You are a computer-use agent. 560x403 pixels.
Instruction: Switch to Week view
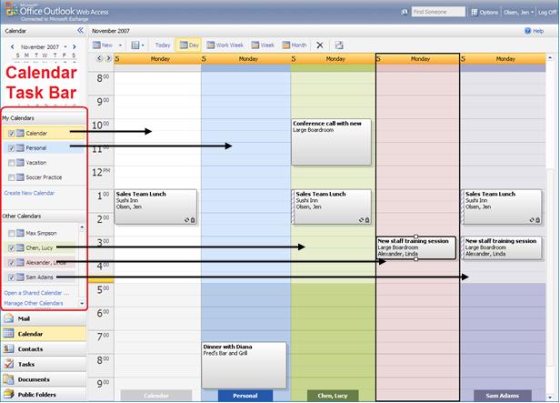(x=263, y=45)
